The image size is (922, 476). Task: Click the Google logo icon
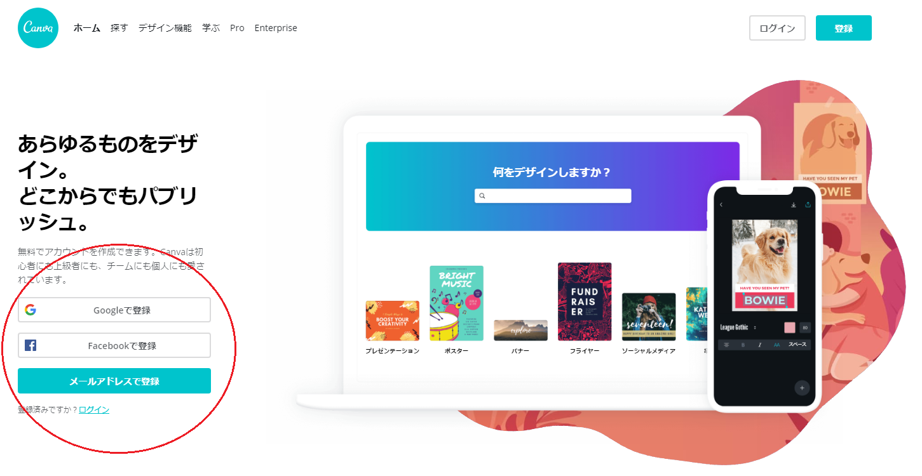[x=31, y=310]
